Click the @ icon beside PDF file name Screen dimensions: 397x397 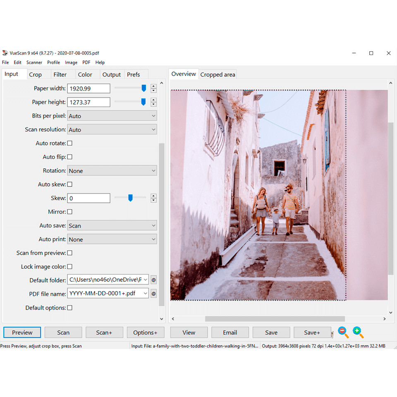[x=153, y=294]
